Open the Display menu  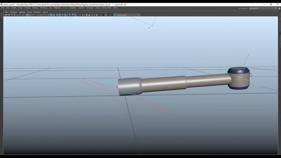pyautogui.click(x=35, y=8)
